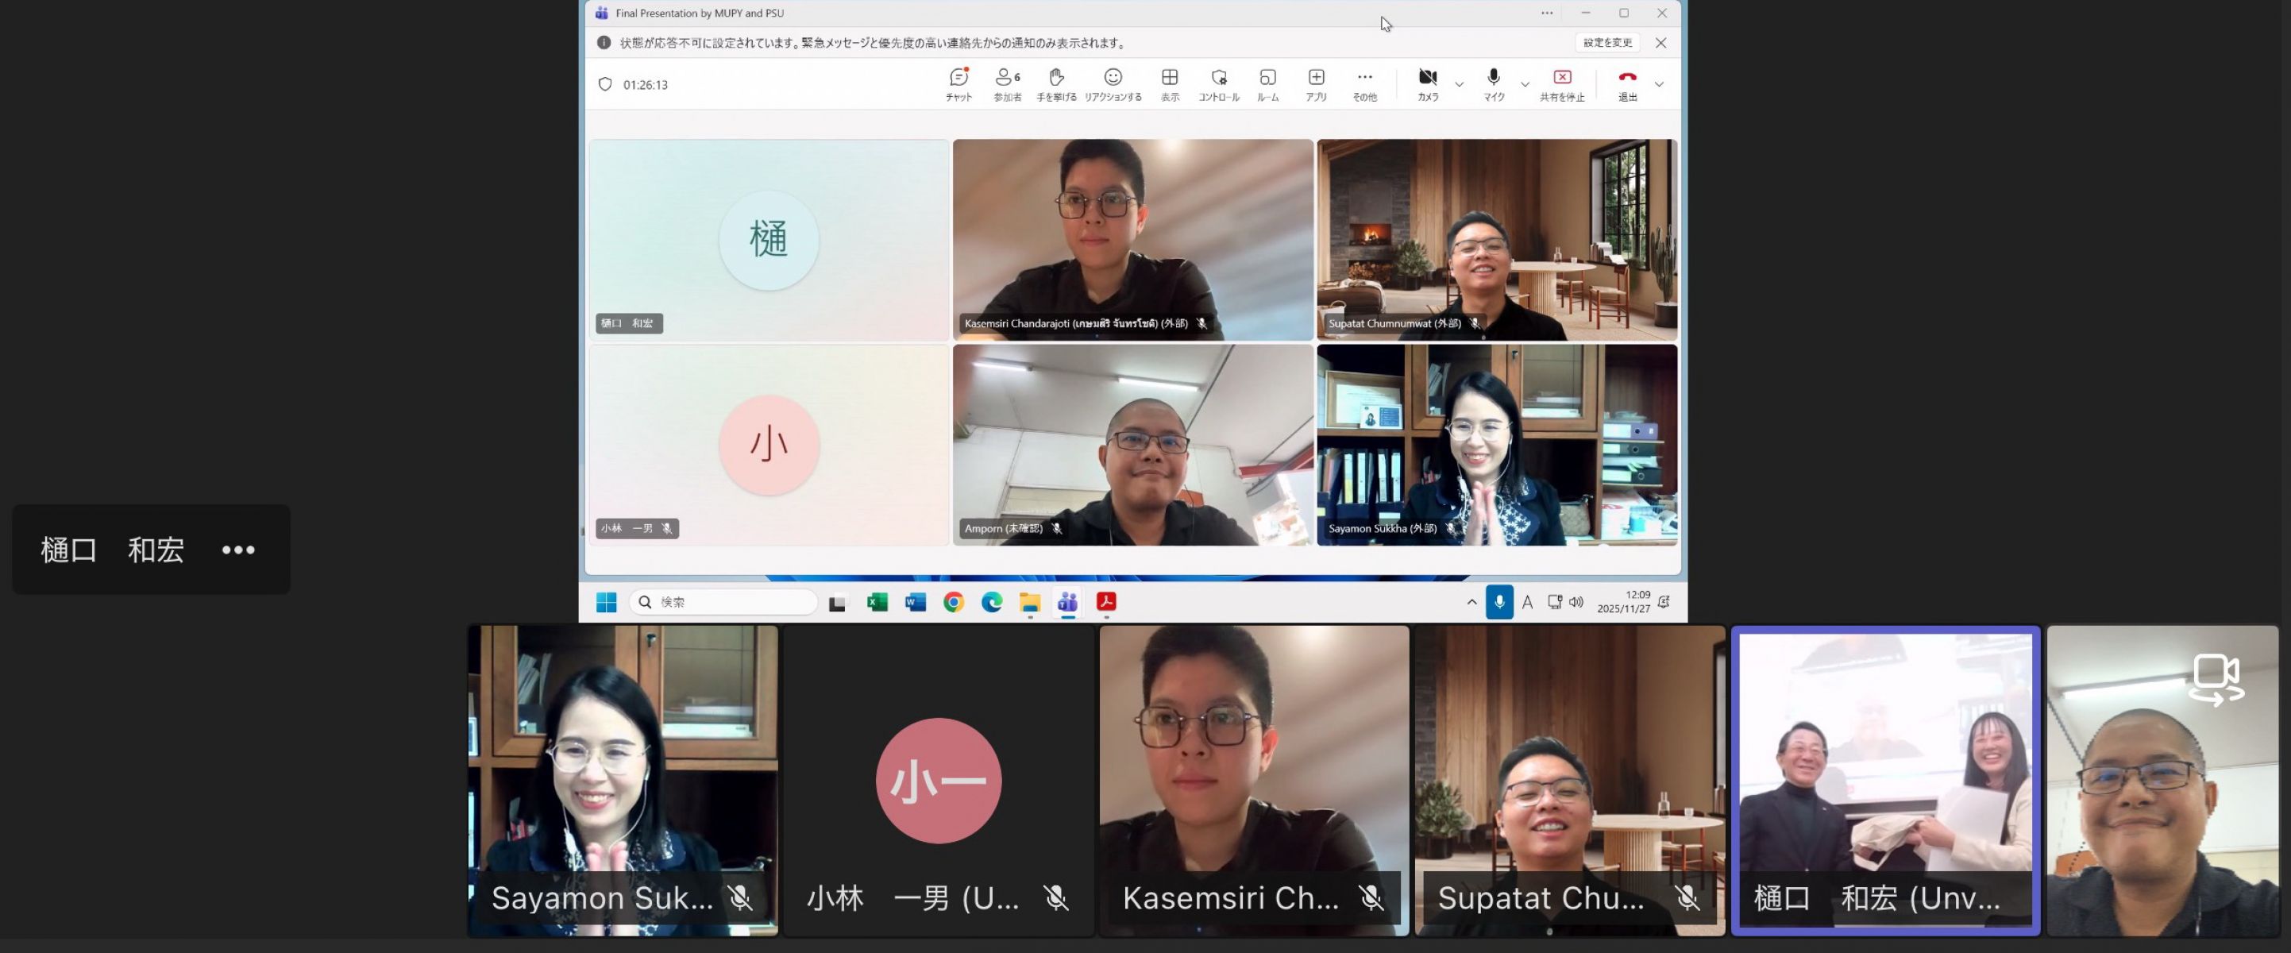Open アプリ apps menu
2291x953 pixels.
tap(1317, 84)
